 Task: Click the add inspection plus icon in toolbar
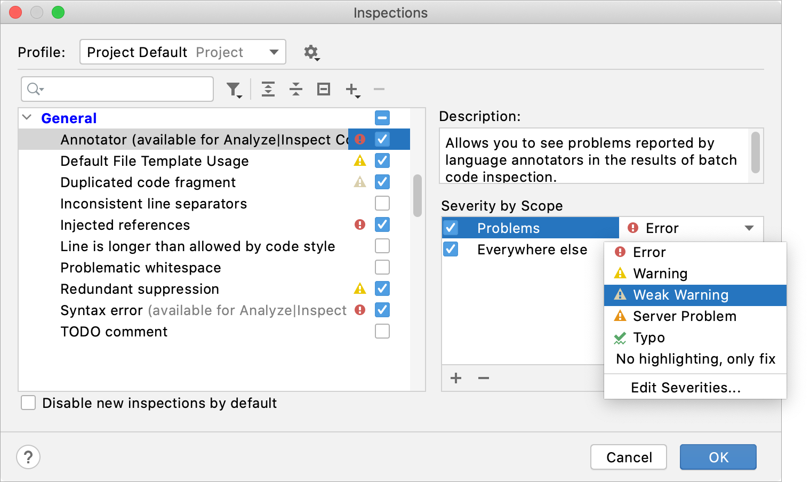click(x=352, y=90)
